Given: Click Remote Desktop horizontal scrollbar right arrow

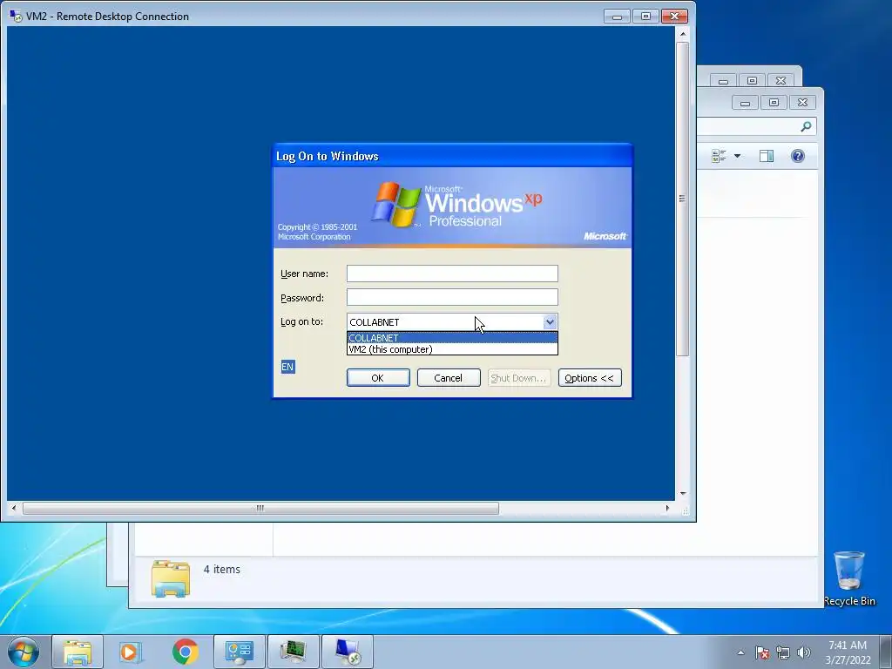Looking at the screenshot, I should coord(667,508).
